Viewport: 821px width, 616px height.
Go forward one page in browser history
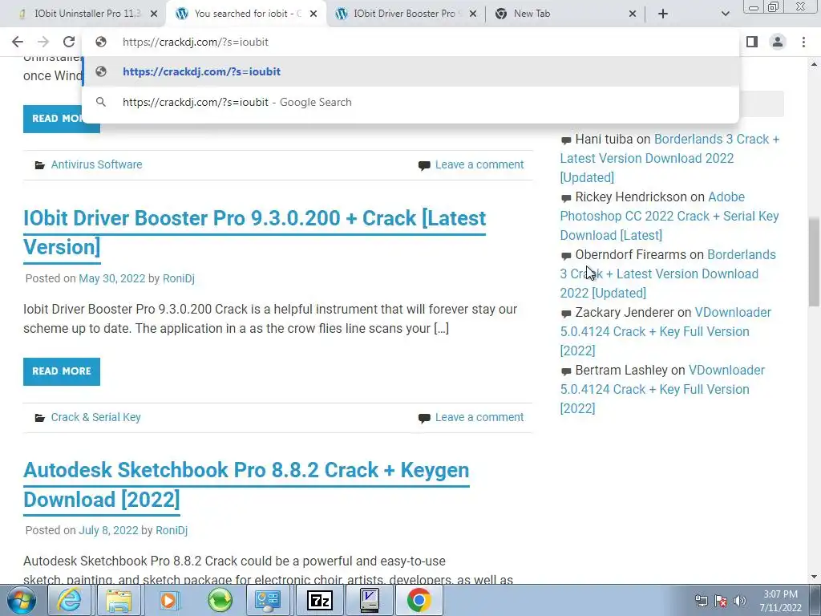tap(43, 42)
